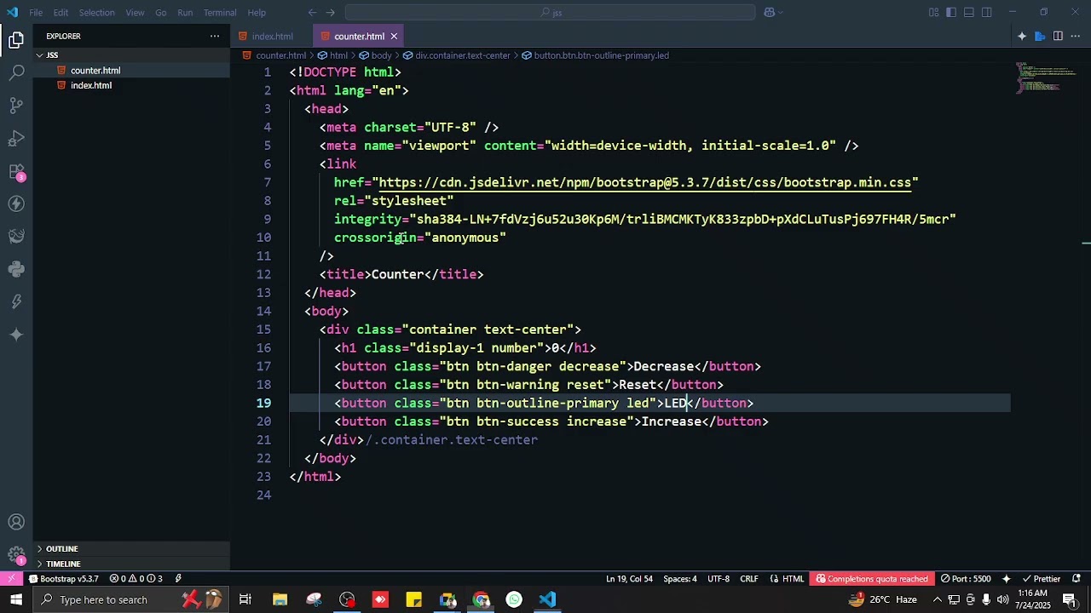1091x613 pixels.
Task: Open the Help menu
Action: (257, 12)
